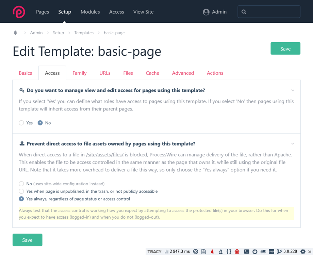Switch to the Family tab
This screenshot has width=313, height=255.
pyautogui.click(x=79, y=73)
